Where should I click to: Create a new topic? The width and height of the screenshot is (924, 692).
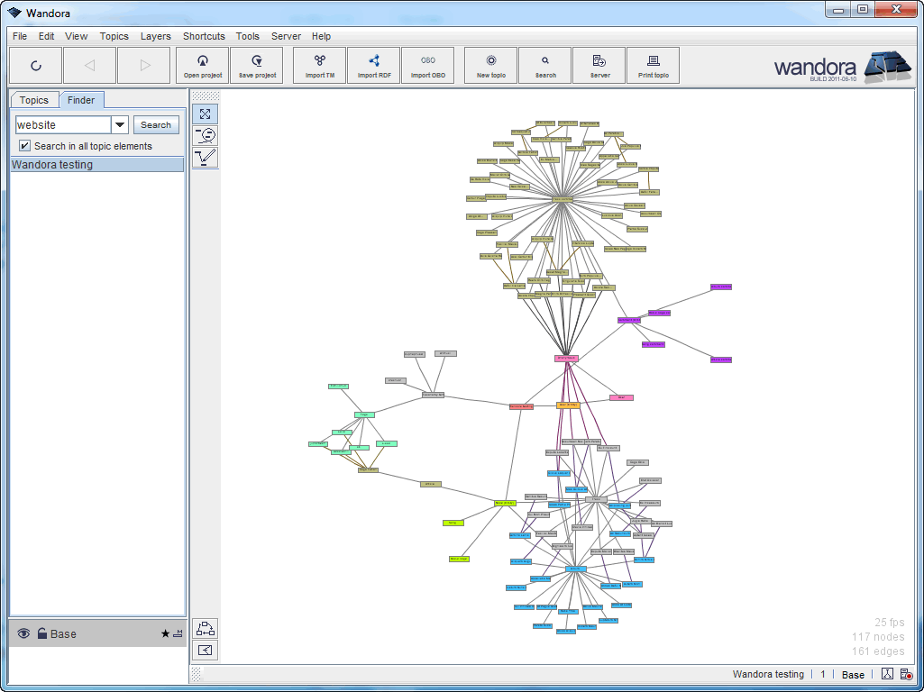point(489,65)
